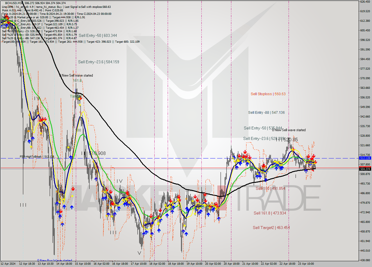This screenshot has width=372, height=267.
Task: Click '23 Apr 10:00' on the time axis
Action: (305, 264)
